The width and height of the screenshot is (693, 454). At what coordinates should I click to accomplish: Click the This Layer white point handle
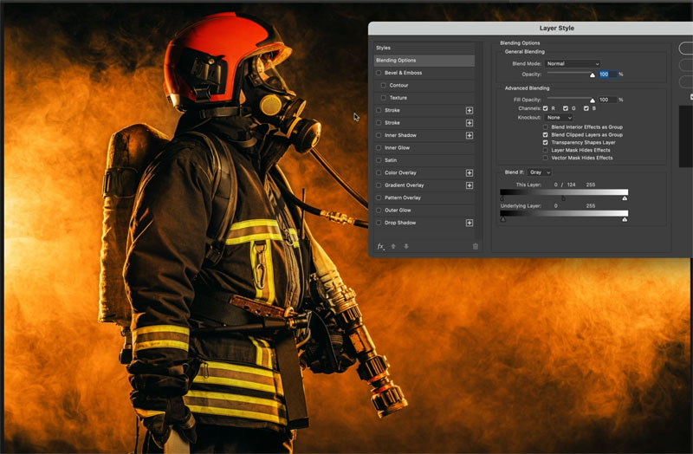(x=625, y=198)
